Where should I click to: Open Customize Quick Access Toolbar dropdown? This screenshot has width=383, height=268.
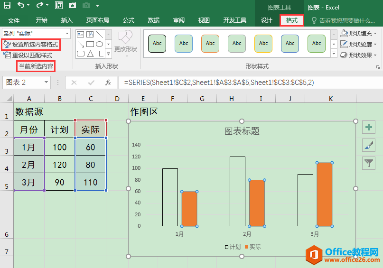(x=97, y=5)
